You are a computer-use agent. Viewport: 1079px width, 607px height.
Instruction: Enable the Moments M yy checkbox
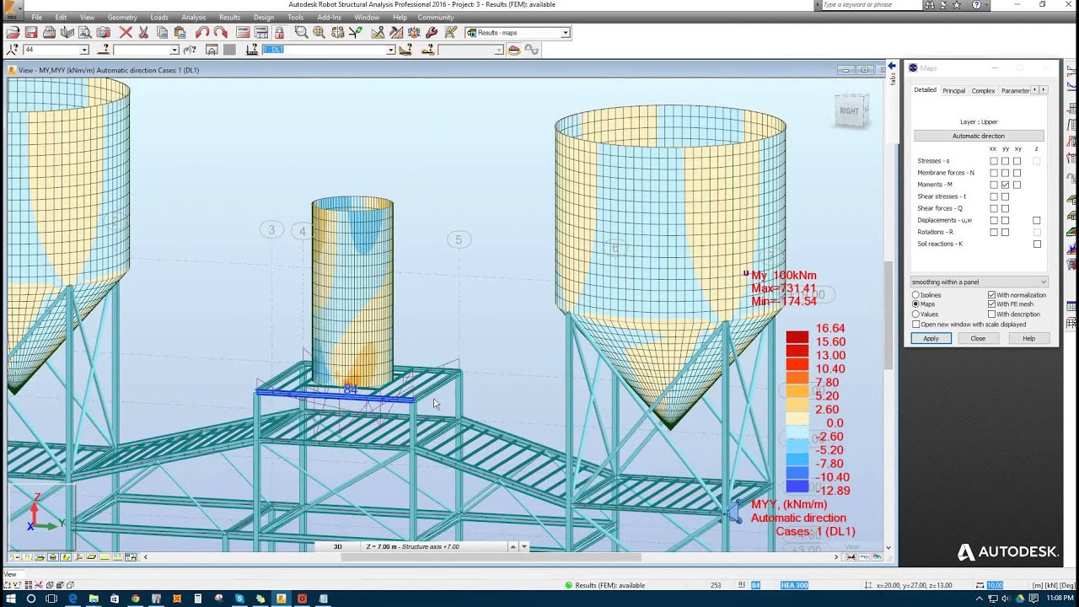pyautogui.click(x=1005, y=185)
